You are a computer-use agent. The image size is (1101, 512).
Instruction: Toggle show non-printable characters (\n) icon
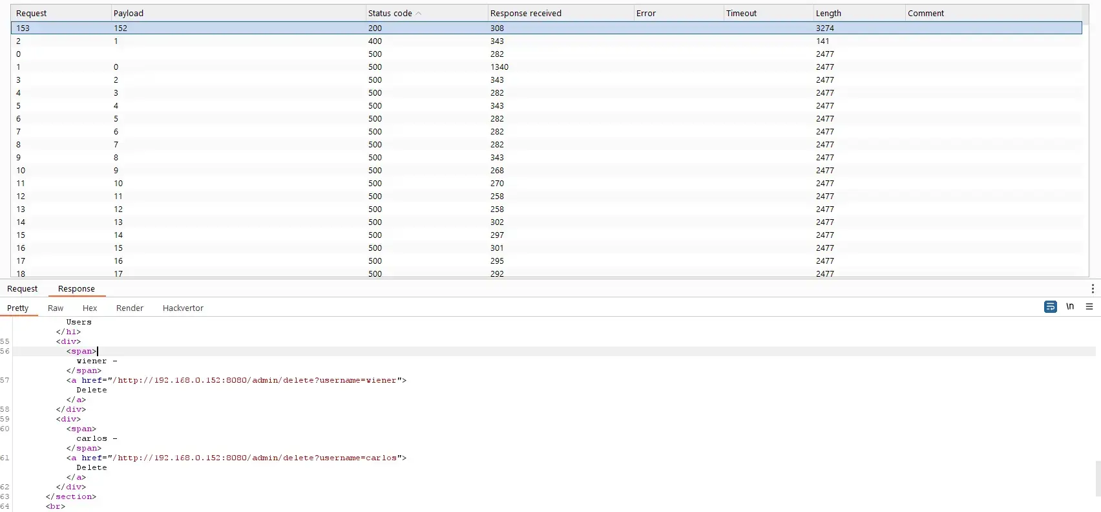1070,306
